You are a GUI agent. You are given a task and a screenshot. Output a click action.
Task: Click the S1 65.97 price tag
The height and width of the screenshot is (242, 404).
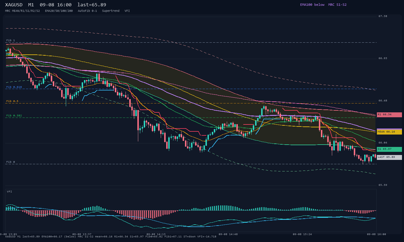[x=389, y=149]
